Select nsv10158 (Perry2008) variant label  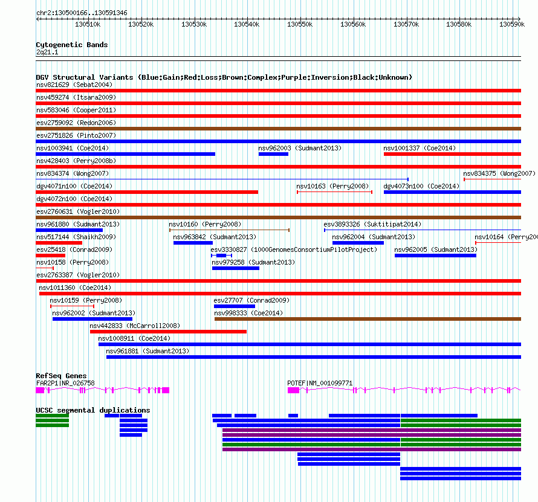(73, 262)
